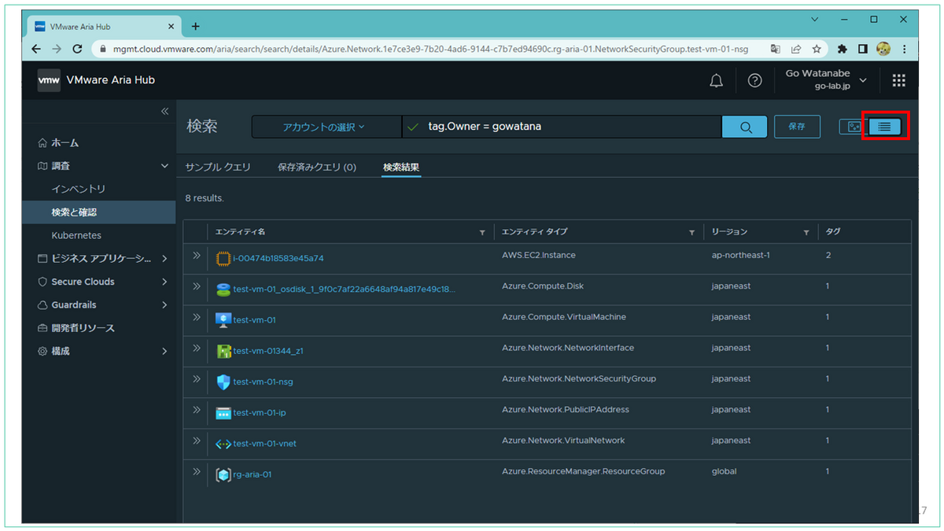The width and height of the screenshot is (944, 531).
Task: Click the browser back arrow
Action: click(36, 49)
